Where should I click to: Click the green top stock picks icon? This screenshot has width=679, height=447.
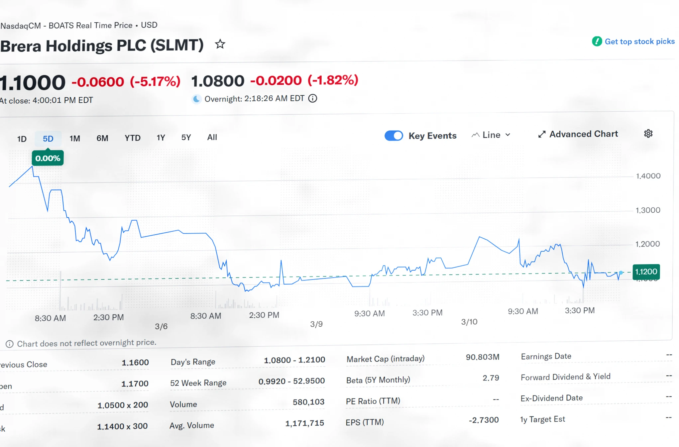tap(597, 42)
